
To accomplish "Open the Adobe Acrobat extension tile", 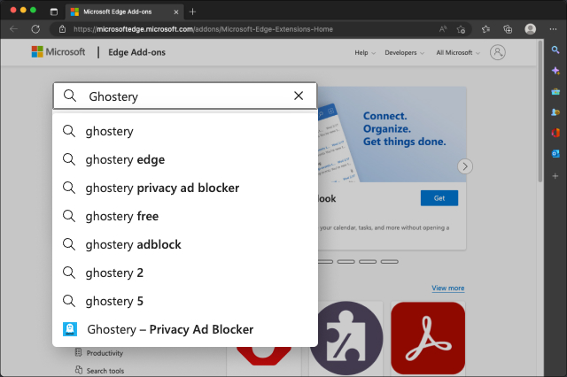I will point(427,338).
